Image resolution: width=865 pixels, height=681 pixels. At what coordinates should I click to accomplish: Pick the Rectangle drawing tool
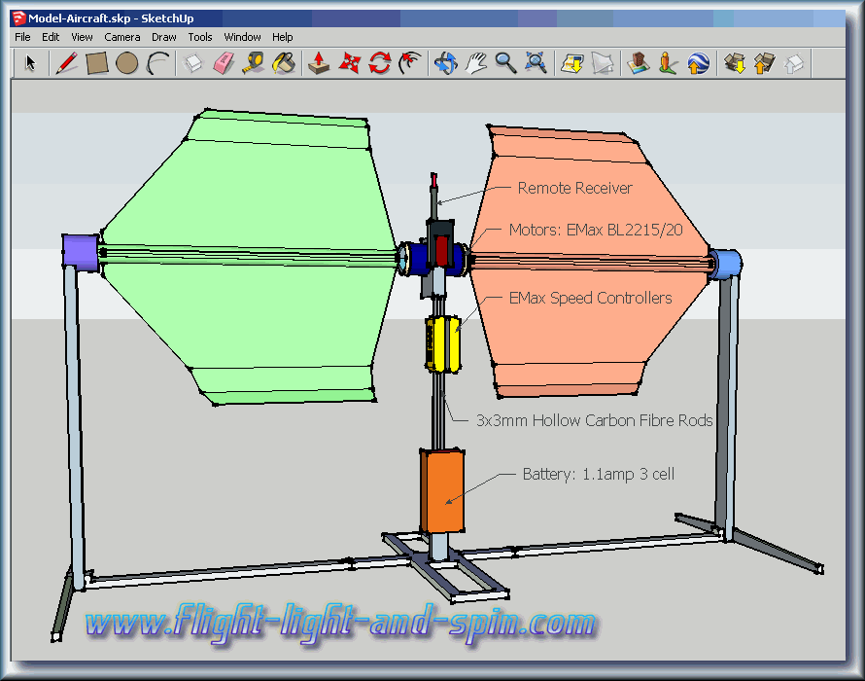[x=96, y=63]
